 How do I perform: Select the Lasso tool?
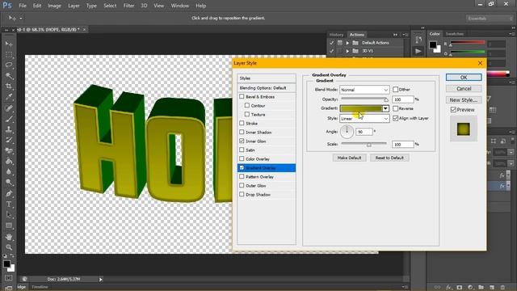[x=9, y=65]
